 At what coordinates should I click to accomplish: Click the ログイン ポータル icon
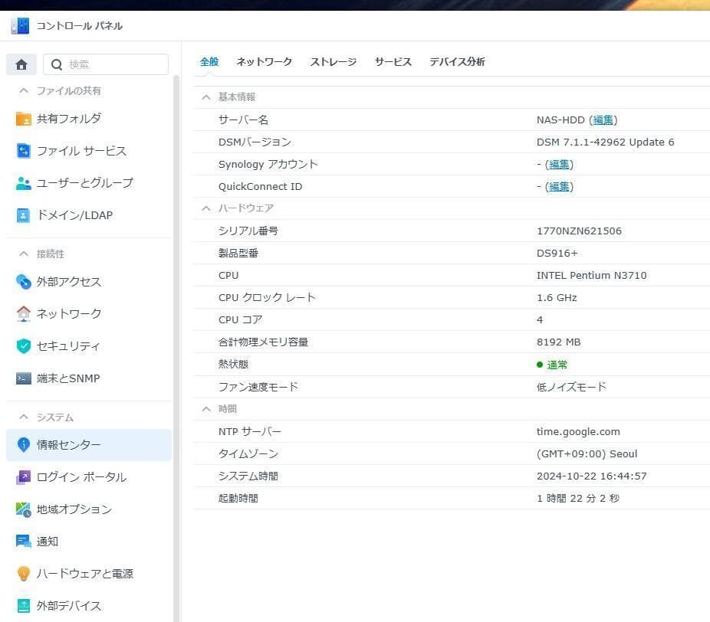(x=74, y=476)
